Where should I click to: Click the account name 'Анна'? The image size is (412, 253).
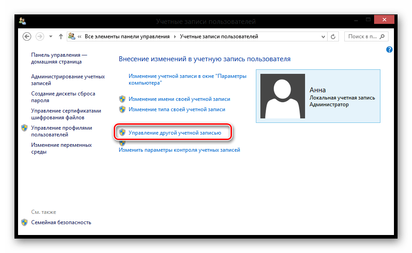point(317,90)
